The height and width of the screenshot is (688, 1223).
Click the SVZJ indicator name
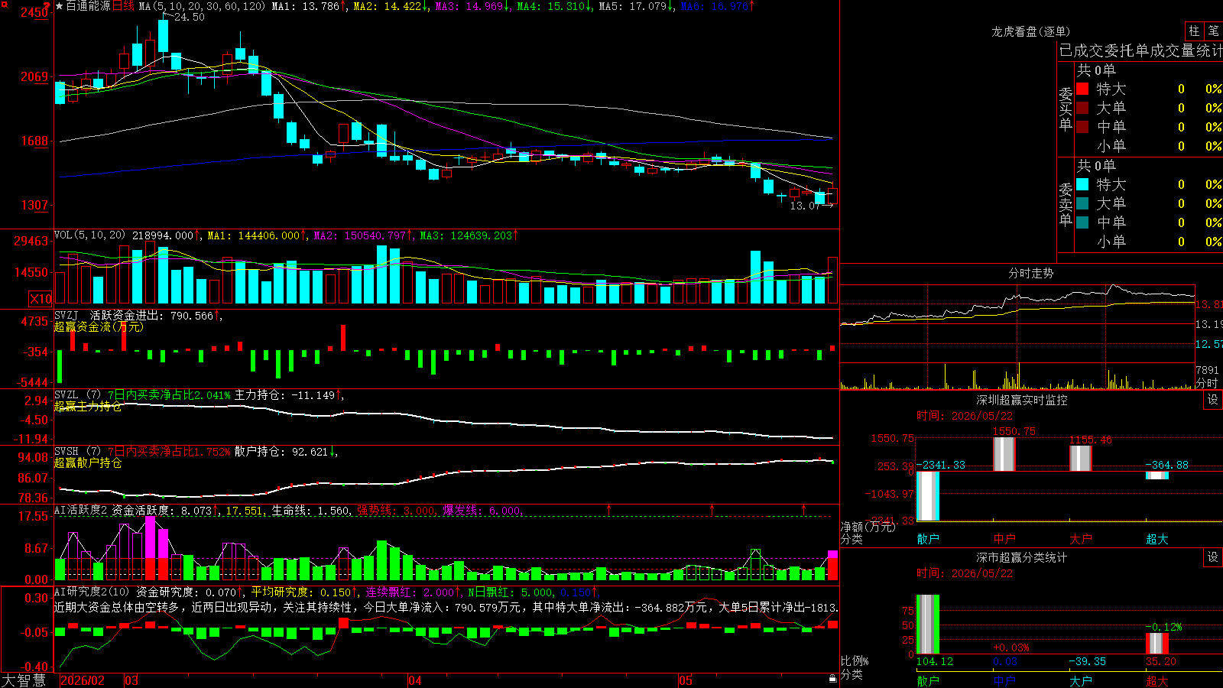click(67, 315)
